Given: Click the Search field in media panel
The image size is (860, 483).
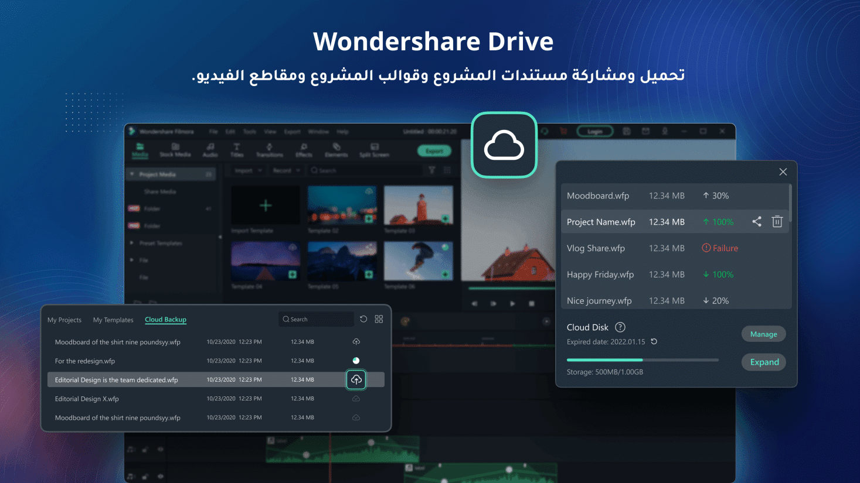Looking at the screenshot, I should [x=365, y=170].
